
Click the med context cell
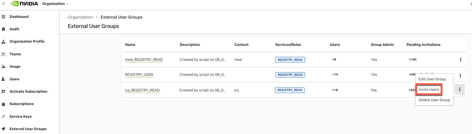tap(238, 60)
